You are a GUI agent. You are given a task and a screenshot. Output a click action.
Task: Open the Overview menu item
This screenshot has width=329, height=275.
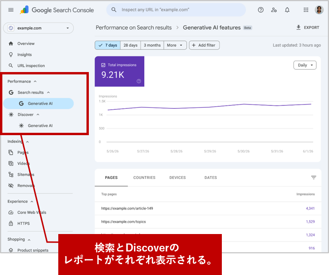click(x=26, y=43)
